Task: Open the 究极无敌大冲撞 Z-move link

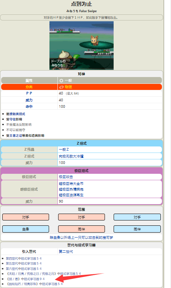Action: tap(71, 156)
